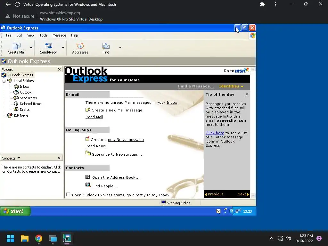Click the Send/Recv toolbar icon

click(48, 46)
